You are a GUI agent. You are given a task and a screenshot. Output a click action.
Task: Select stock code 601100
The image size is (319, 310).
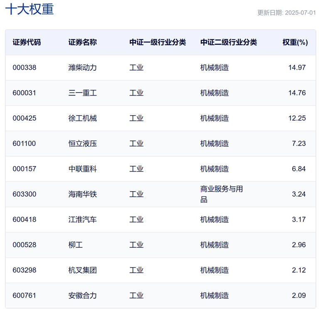click(24, 143)
